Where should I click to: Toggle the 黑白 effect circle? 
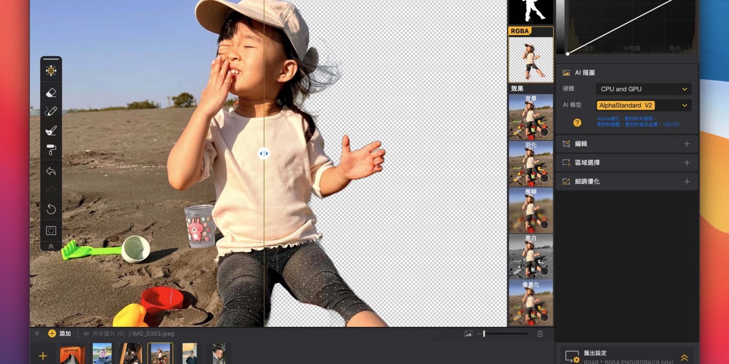(x=544, y=271)
